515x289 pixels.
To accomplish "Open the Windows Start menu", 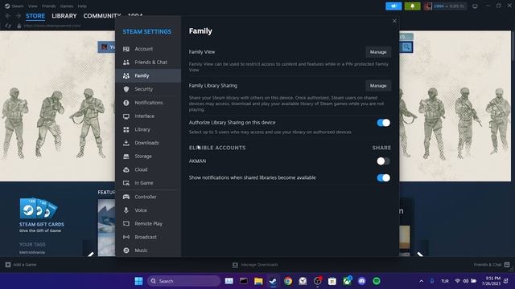I will (x=138, y=281).
